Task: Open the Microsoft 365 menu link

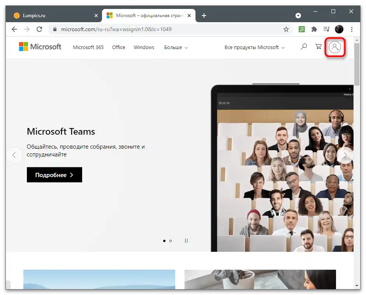Action: point(88,47)
